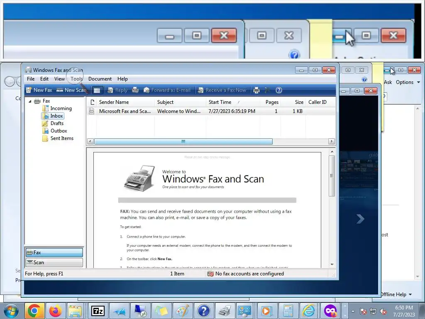The width and height of the screenshot is (425, 319).
Task: Click the fax list horizontal scrollbar thumb
Action: 183,141
